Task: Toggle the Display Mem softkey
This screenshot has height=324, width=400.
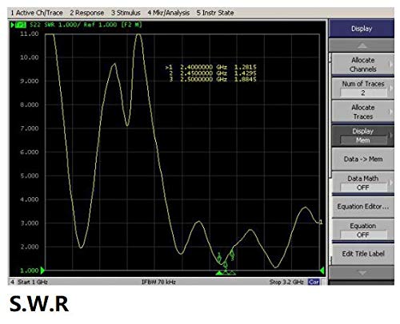Action: 362,136
